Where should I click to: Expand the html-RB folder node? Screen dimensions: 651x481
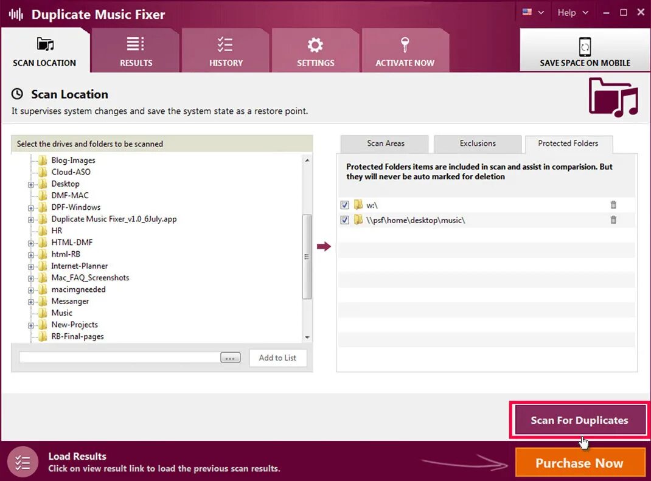tap(31, 255)
